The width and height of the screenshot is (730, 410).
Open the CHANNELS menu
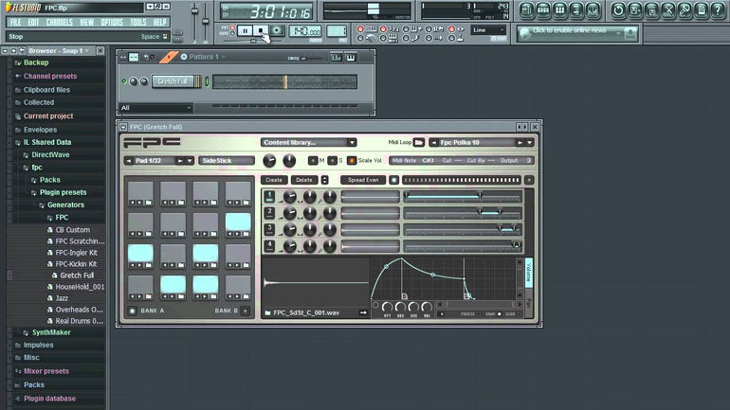59,23
